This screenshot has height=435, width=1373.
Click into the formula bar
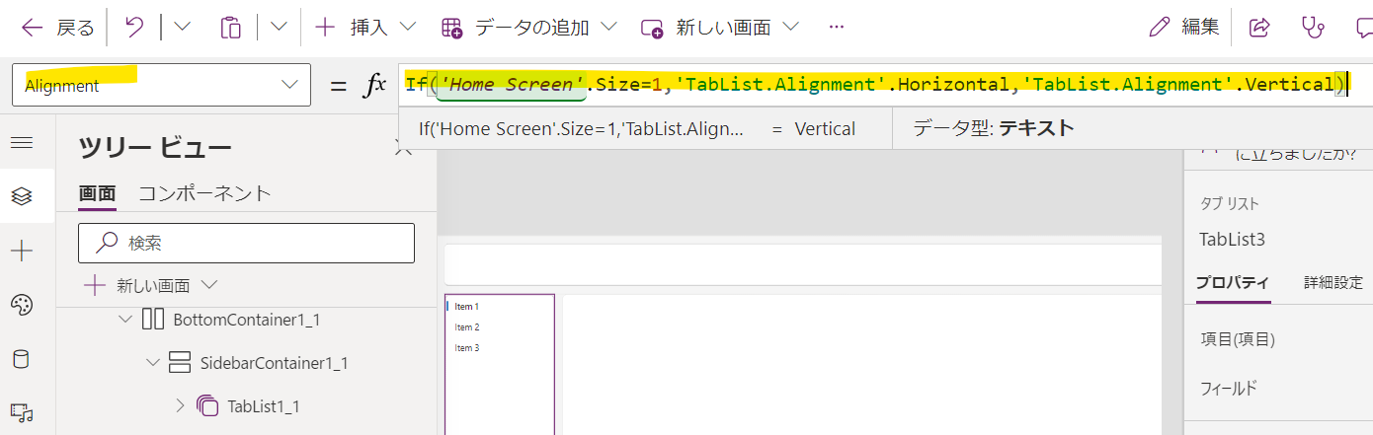(x=886, y=85)
